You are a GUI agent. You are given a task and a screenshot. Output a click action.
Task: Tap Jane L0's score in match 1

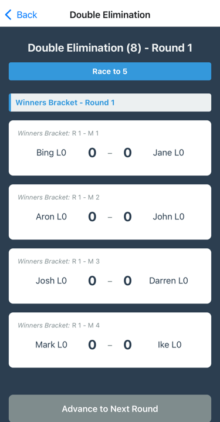click(x=127, y=153)
